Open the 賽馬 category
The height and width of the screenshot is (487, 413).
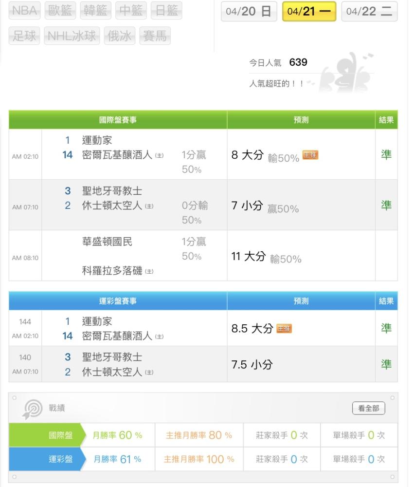click(x=155, y=36)
